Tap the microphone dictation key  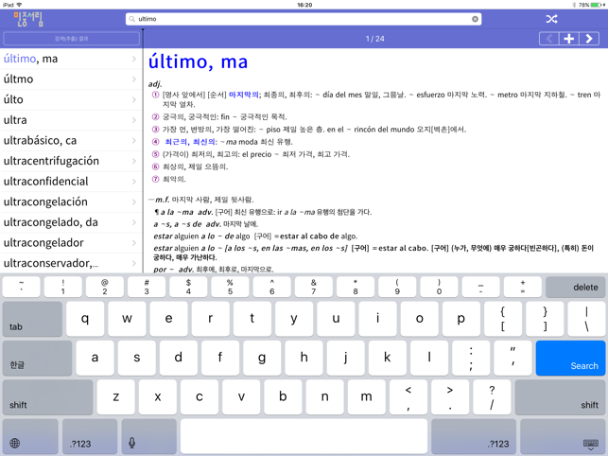(x=132, y=442)
